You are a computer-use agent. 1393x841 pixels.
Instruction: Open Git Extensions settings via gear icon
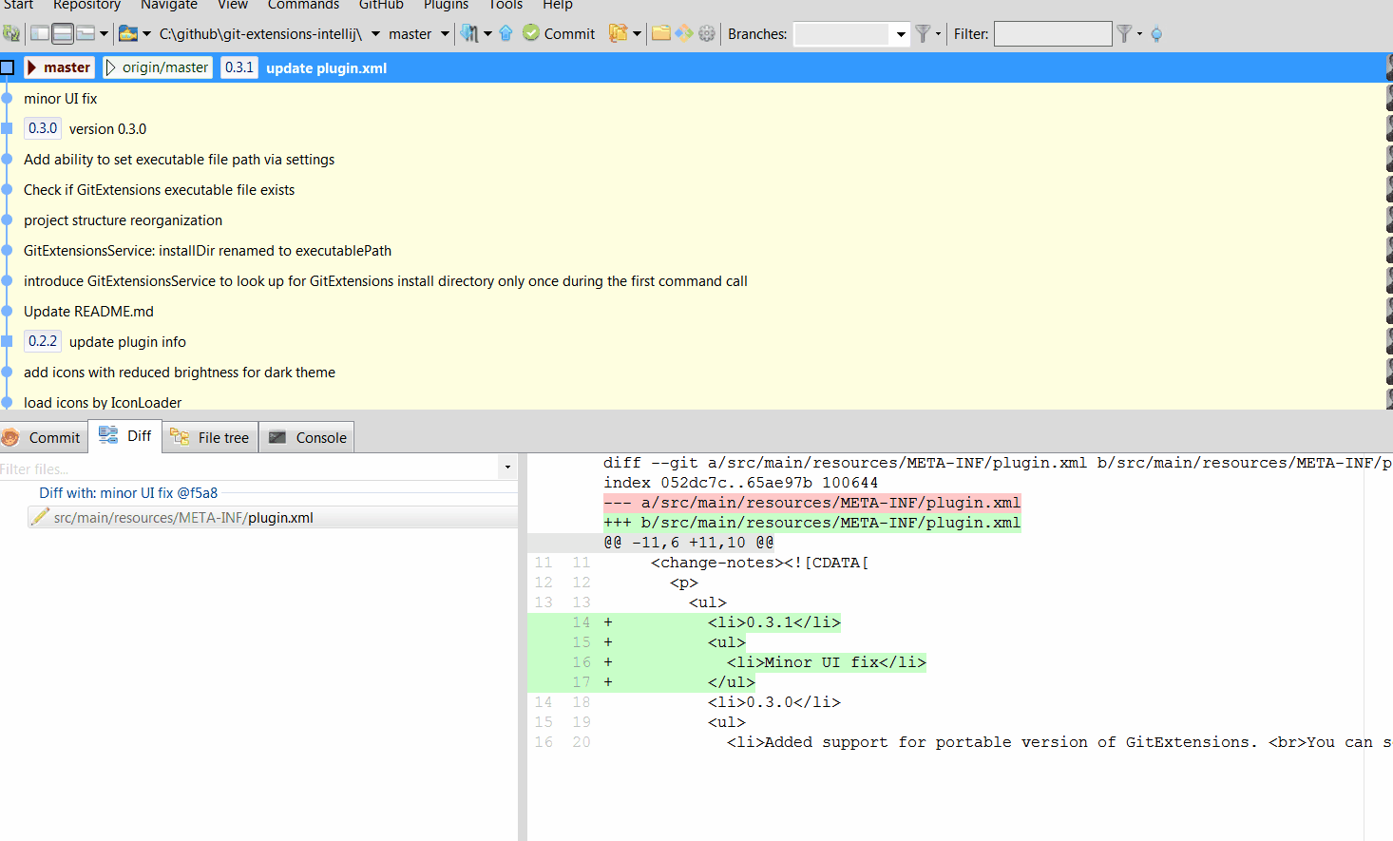(x=705, y=33)
